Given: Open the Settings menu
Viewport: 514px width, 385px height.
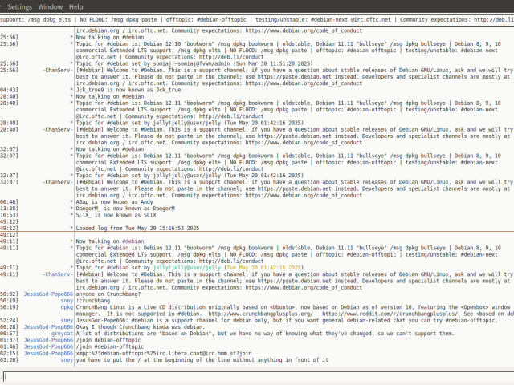Looking at the screenshot, I should point(19,6).
